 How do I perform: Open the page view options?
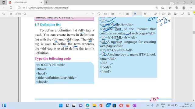point(112,14)
